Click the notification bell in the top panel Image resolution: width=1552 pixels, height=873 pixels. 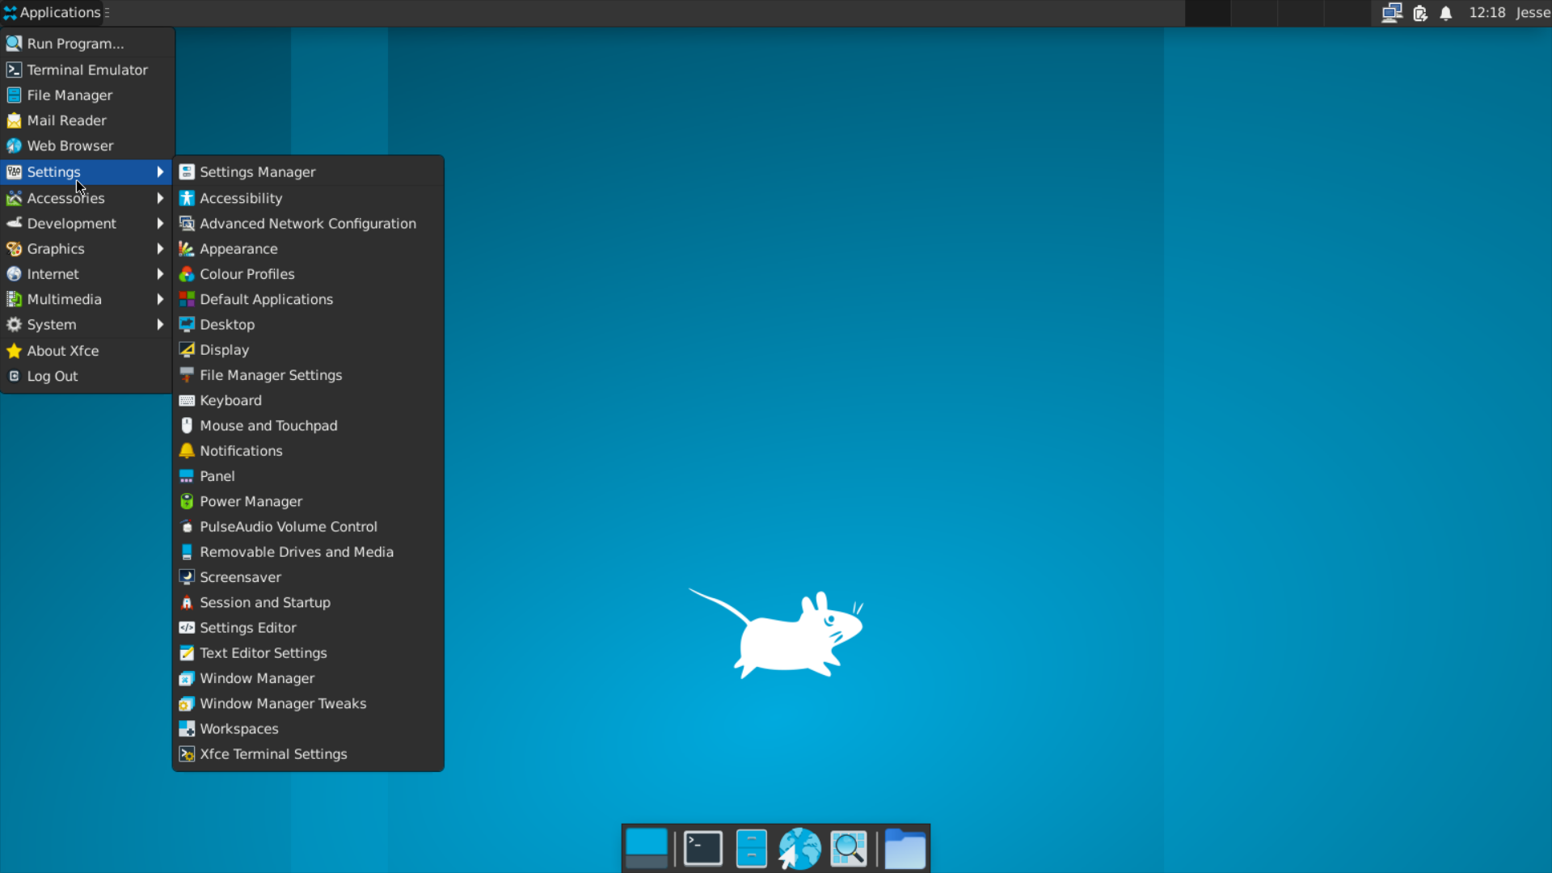[1446, 13]
